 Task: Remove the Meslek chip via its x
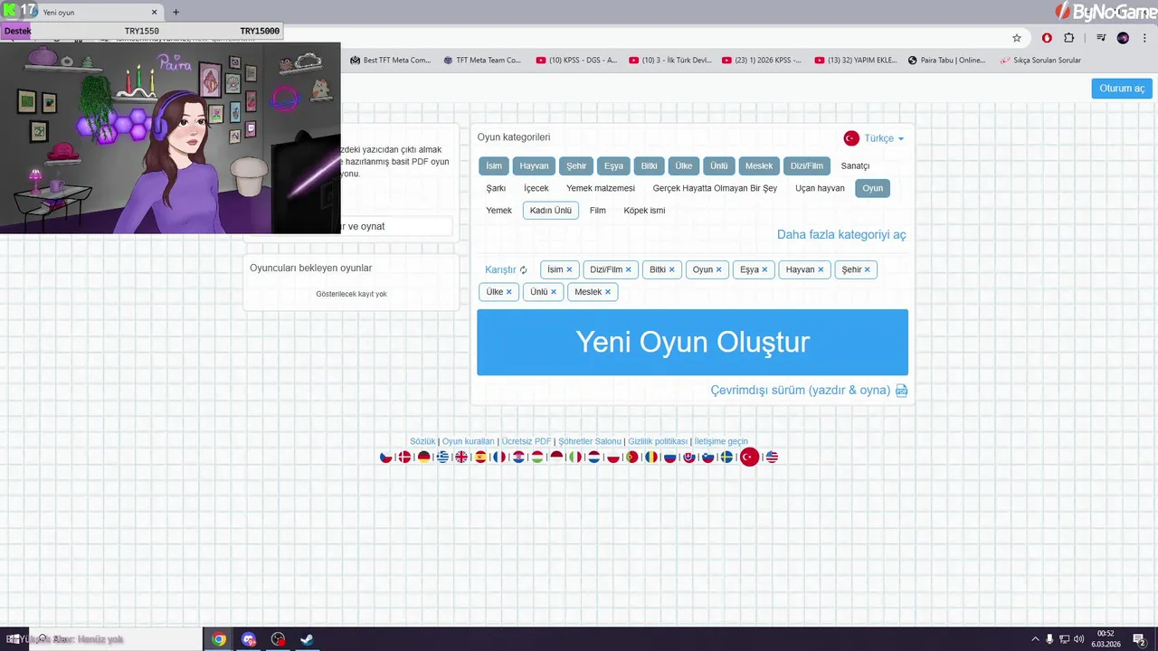point(607,292)
